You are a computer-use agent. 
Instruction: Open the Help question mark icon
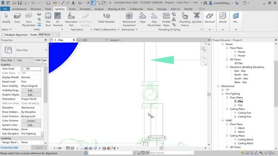pos(245,3)
